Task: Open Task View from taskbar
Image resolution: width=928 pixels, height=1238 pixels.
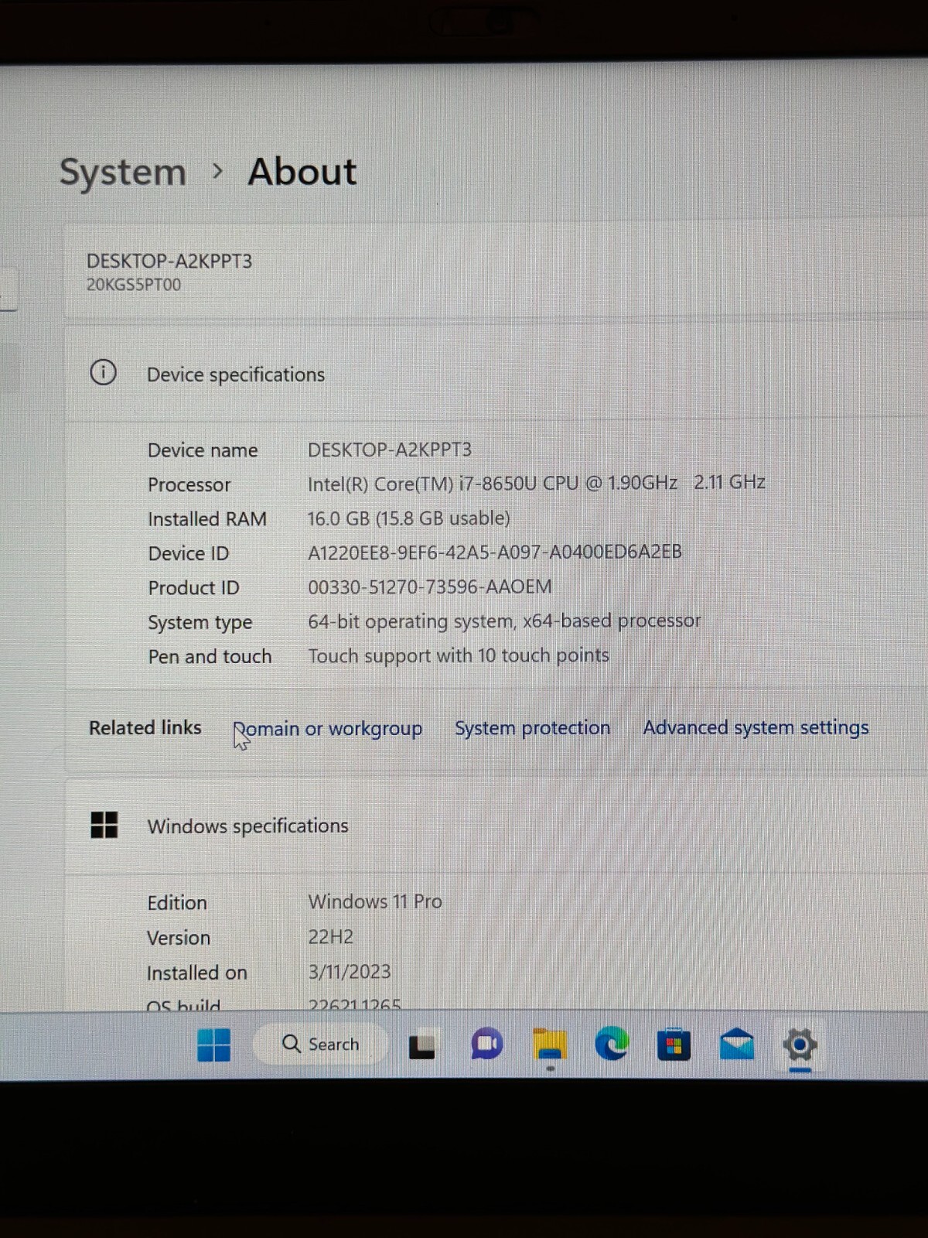Action: pos(421,1045)
